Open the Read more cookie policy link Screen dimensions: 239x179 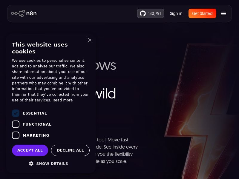pyautogui.click(x=62, y=100)
